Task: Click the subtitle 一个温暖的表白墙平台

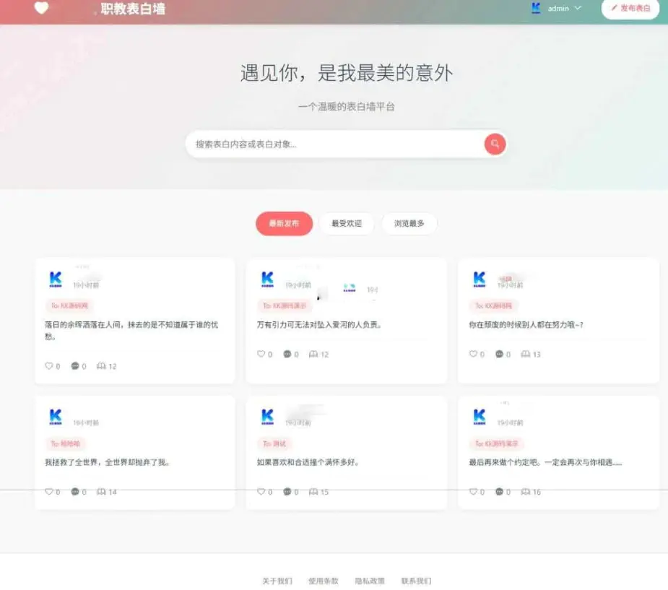Action: (x=347, y=106)
